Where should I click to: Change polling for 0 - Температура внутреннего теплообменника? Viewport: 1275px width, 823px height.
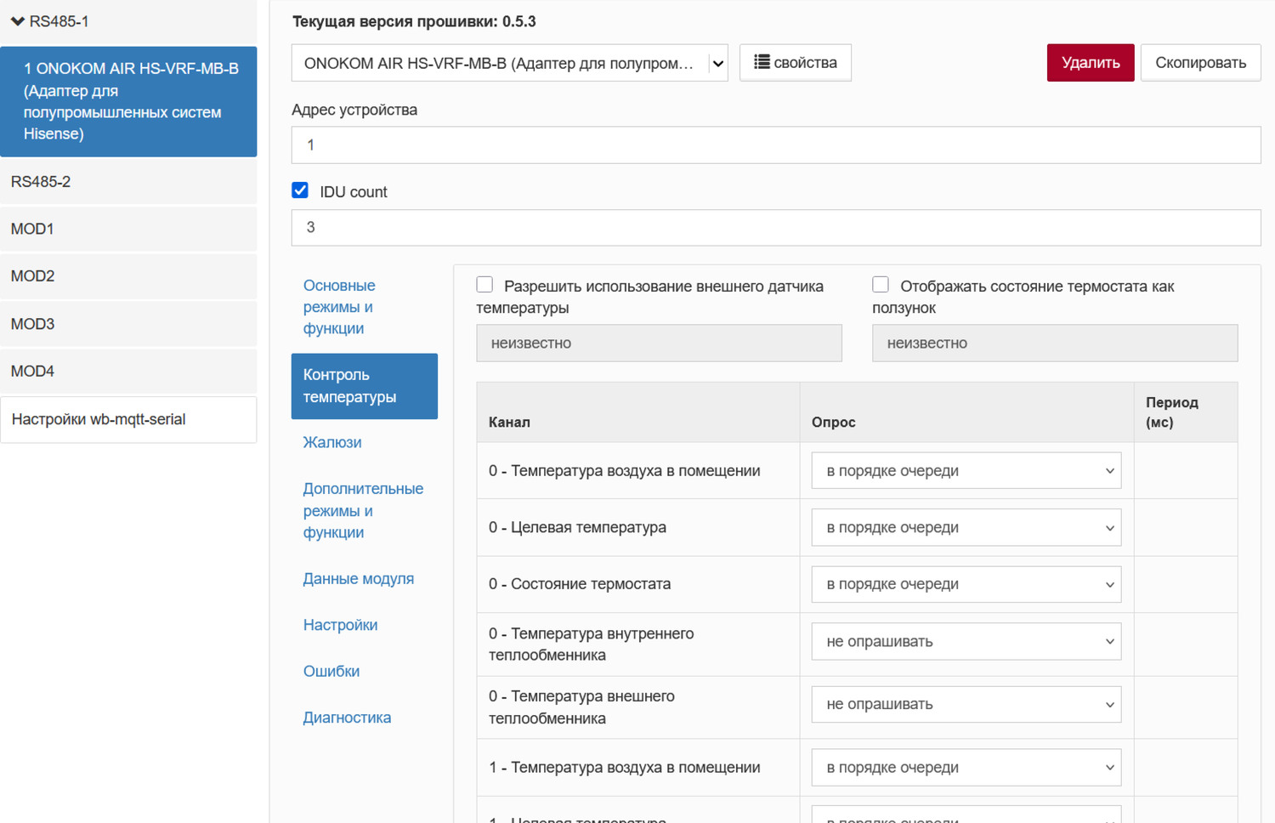click(x=966, y=642)
